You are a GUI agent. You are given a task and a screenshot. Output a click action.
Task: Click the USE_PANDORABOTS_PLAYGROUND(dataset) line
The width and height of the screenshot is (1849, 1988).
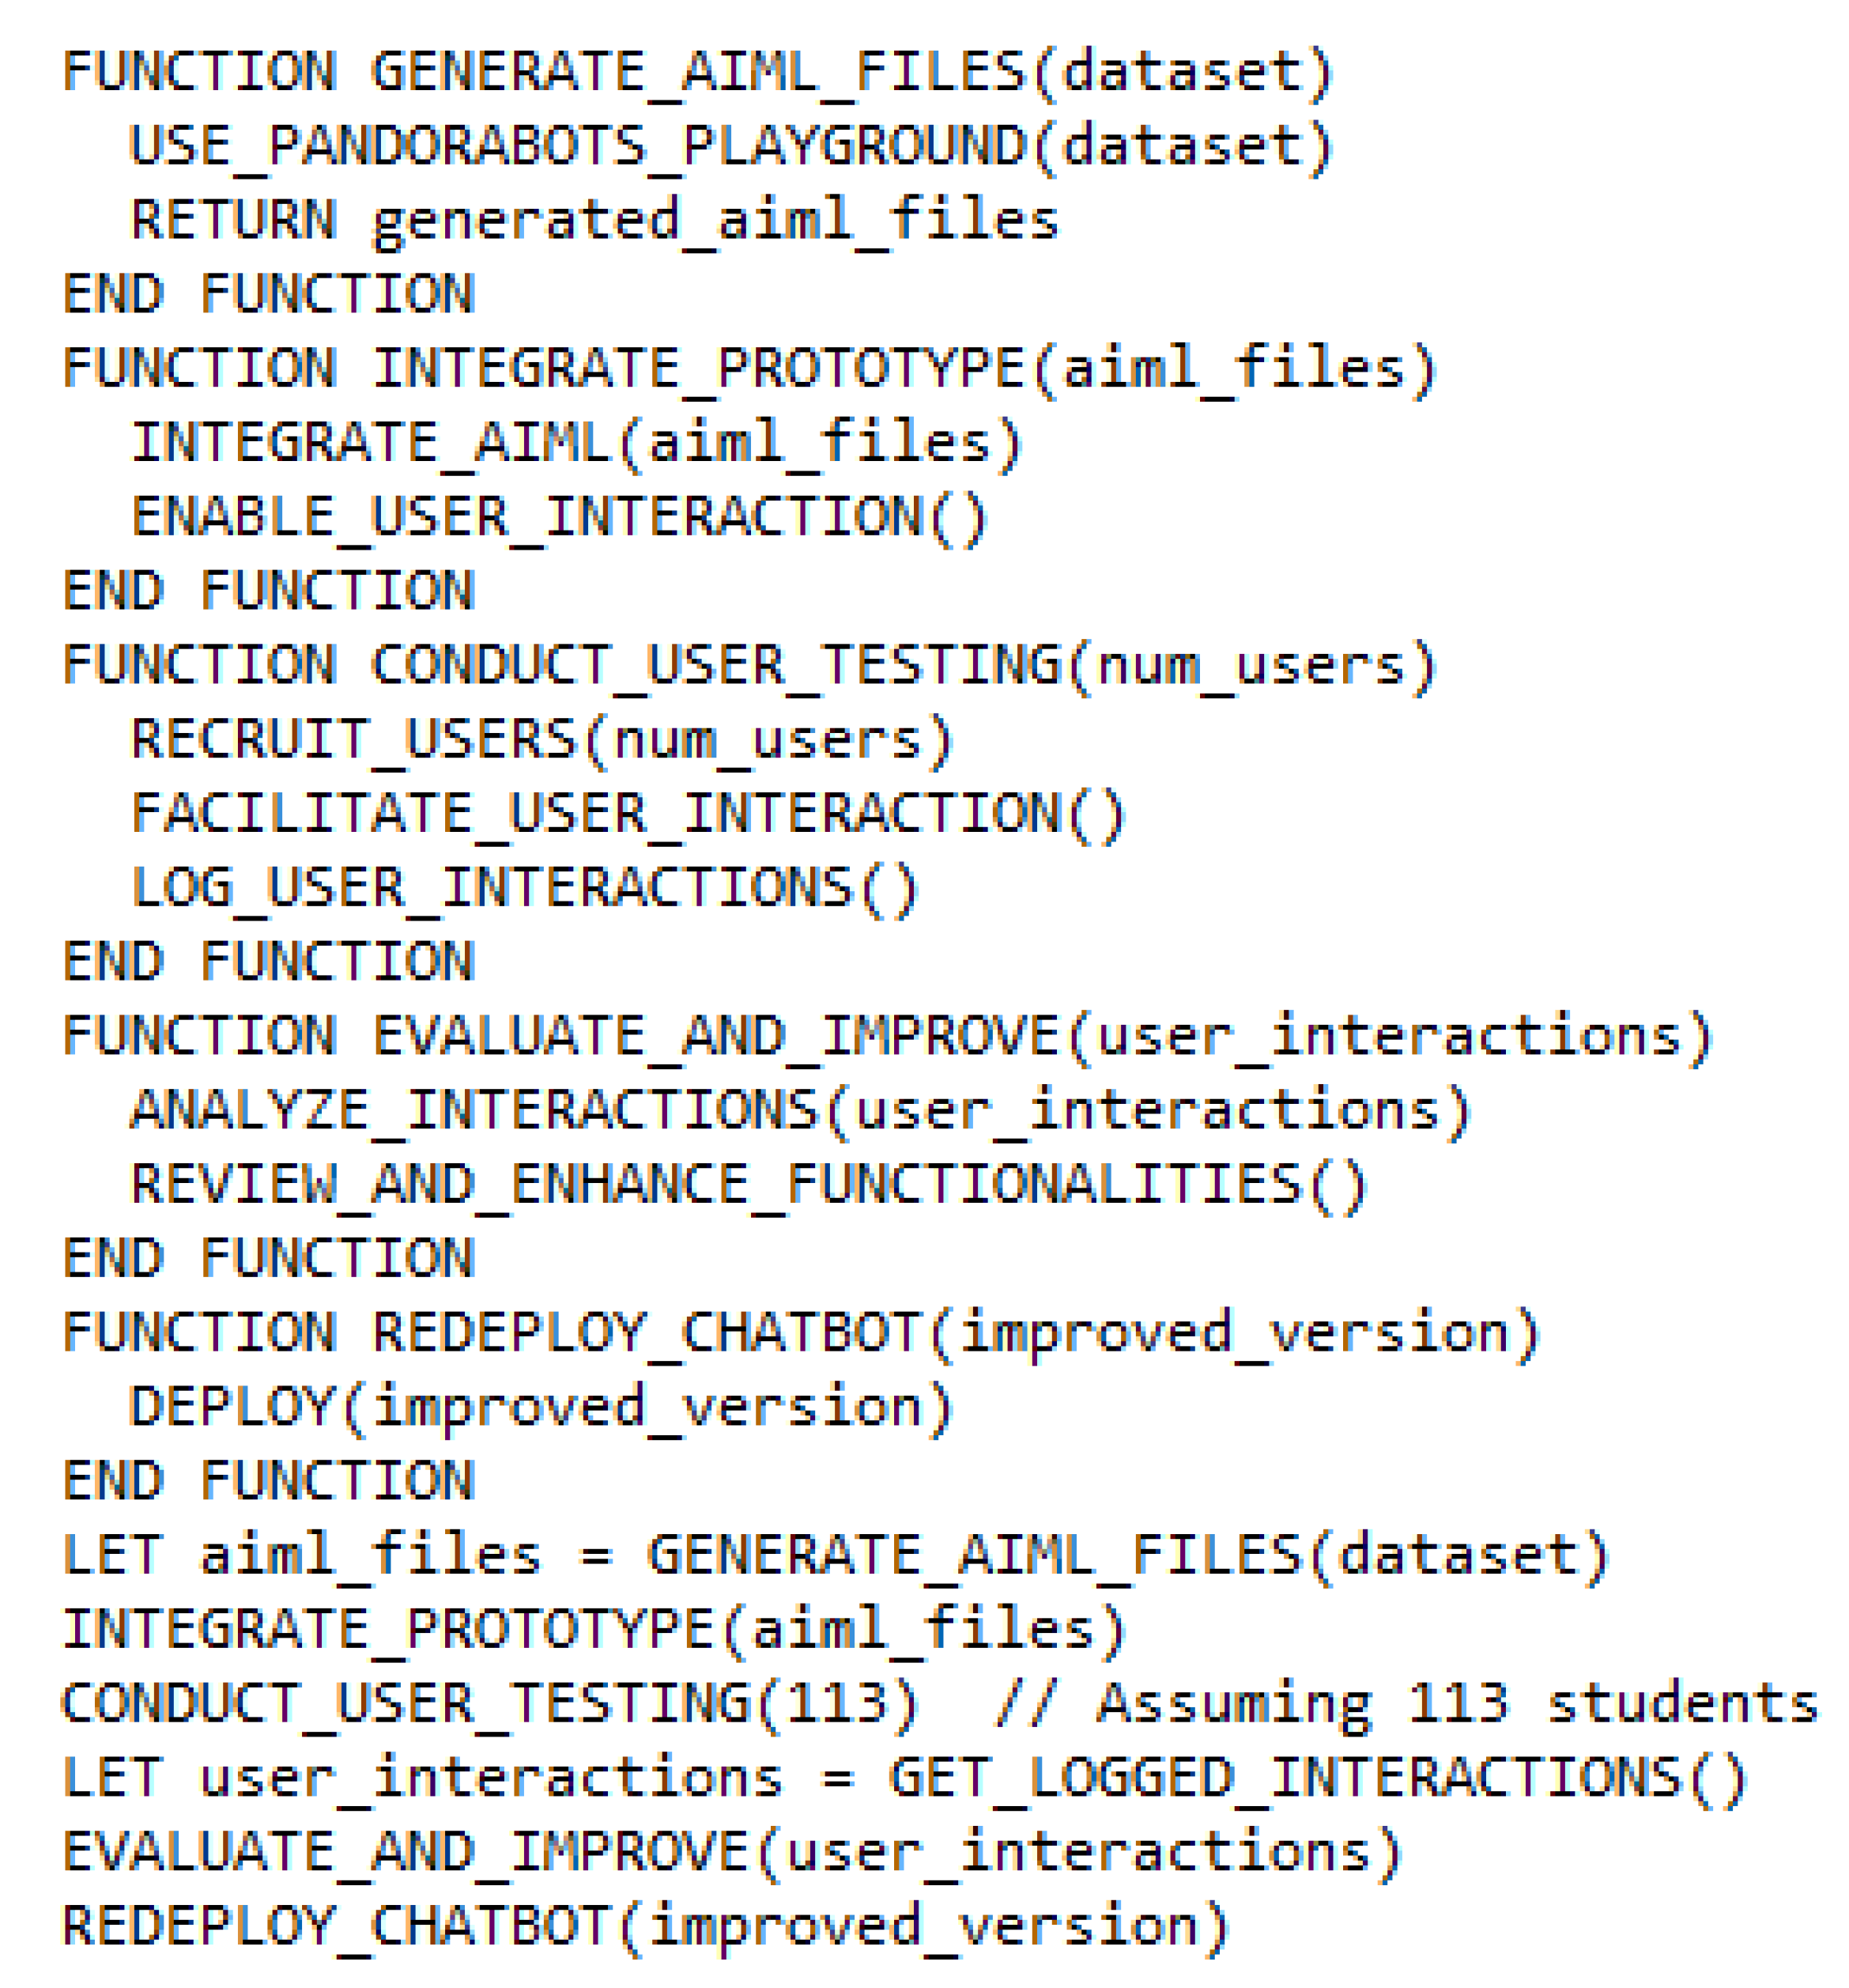[x=730, y=146]
